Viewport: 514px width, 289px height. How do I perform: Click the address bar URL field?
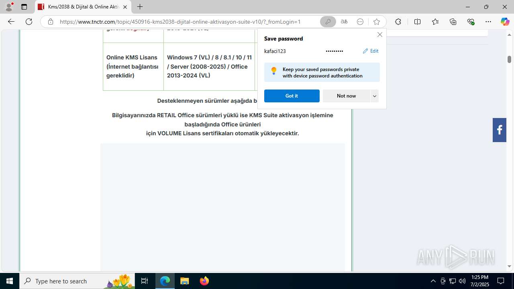[x=180, y=22]
